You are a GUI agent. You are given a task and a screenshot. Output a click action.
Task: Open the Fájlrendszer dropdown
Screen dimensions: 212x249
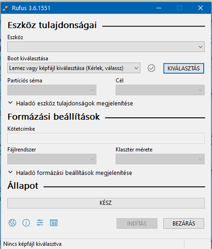coord(52,159)
